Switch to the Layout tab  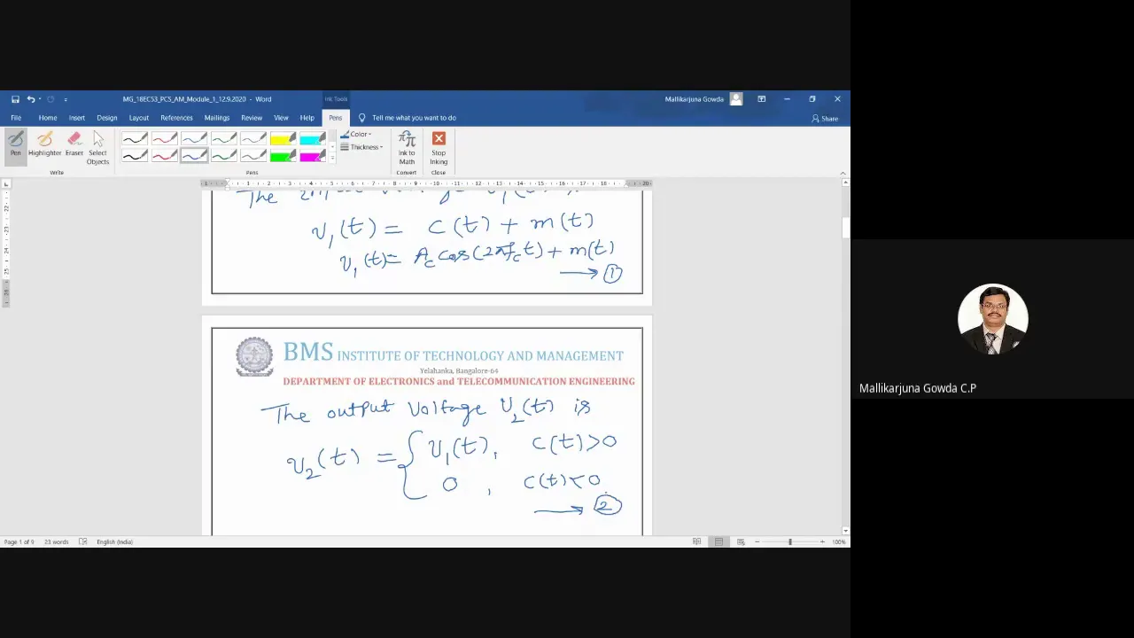pyautogui.click(x=139, y=118)
